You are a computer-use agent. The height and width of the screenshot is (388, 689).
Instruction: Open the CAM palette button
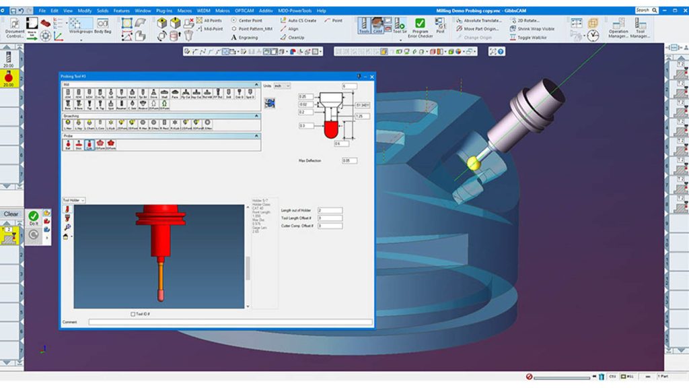(x=377, y=26)
